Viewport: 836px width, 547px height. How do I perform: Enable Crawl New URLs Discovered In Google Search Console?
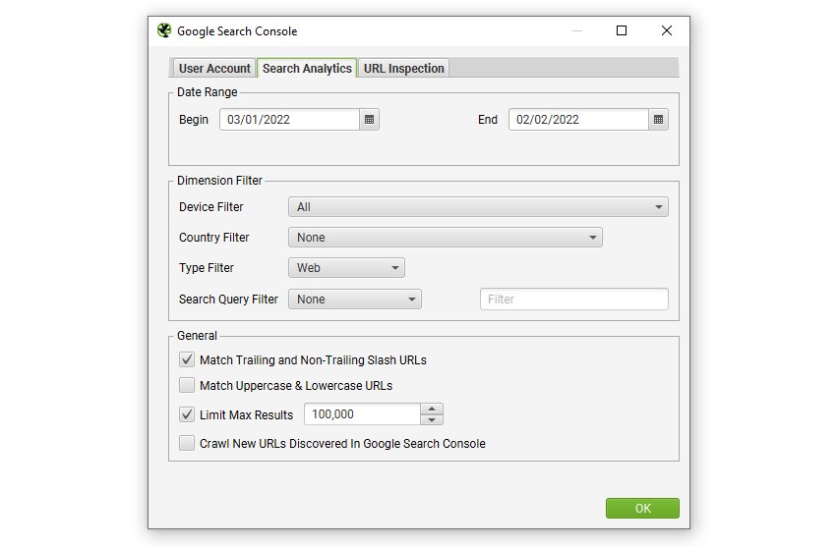(187, 443)
